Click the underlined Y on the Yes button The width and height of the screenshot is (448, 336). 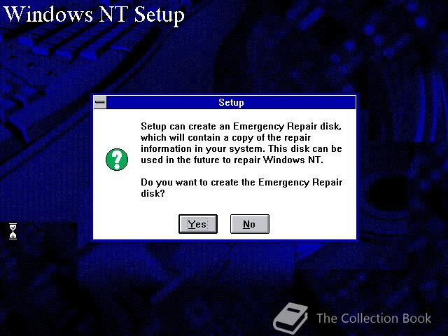[x=191, y=224]
